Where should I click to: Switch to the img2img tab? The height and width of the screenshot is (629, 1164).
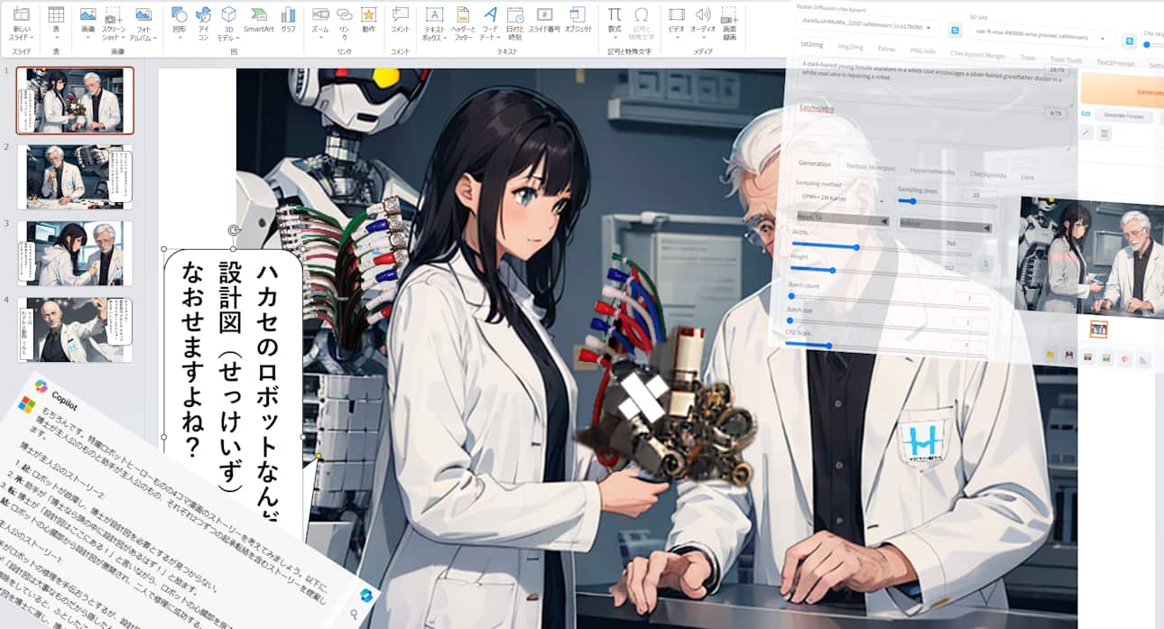[x=850, y=46]
